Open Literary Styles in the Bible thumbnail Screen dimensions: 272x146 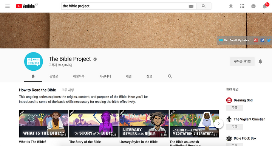(144, 124)
